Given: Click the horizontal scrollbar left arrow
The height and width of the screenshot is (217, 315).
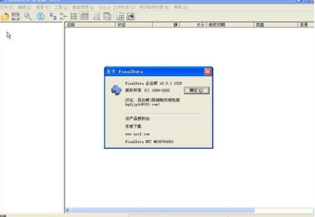Looking at the screenshot, I should (x=68, y=210).
